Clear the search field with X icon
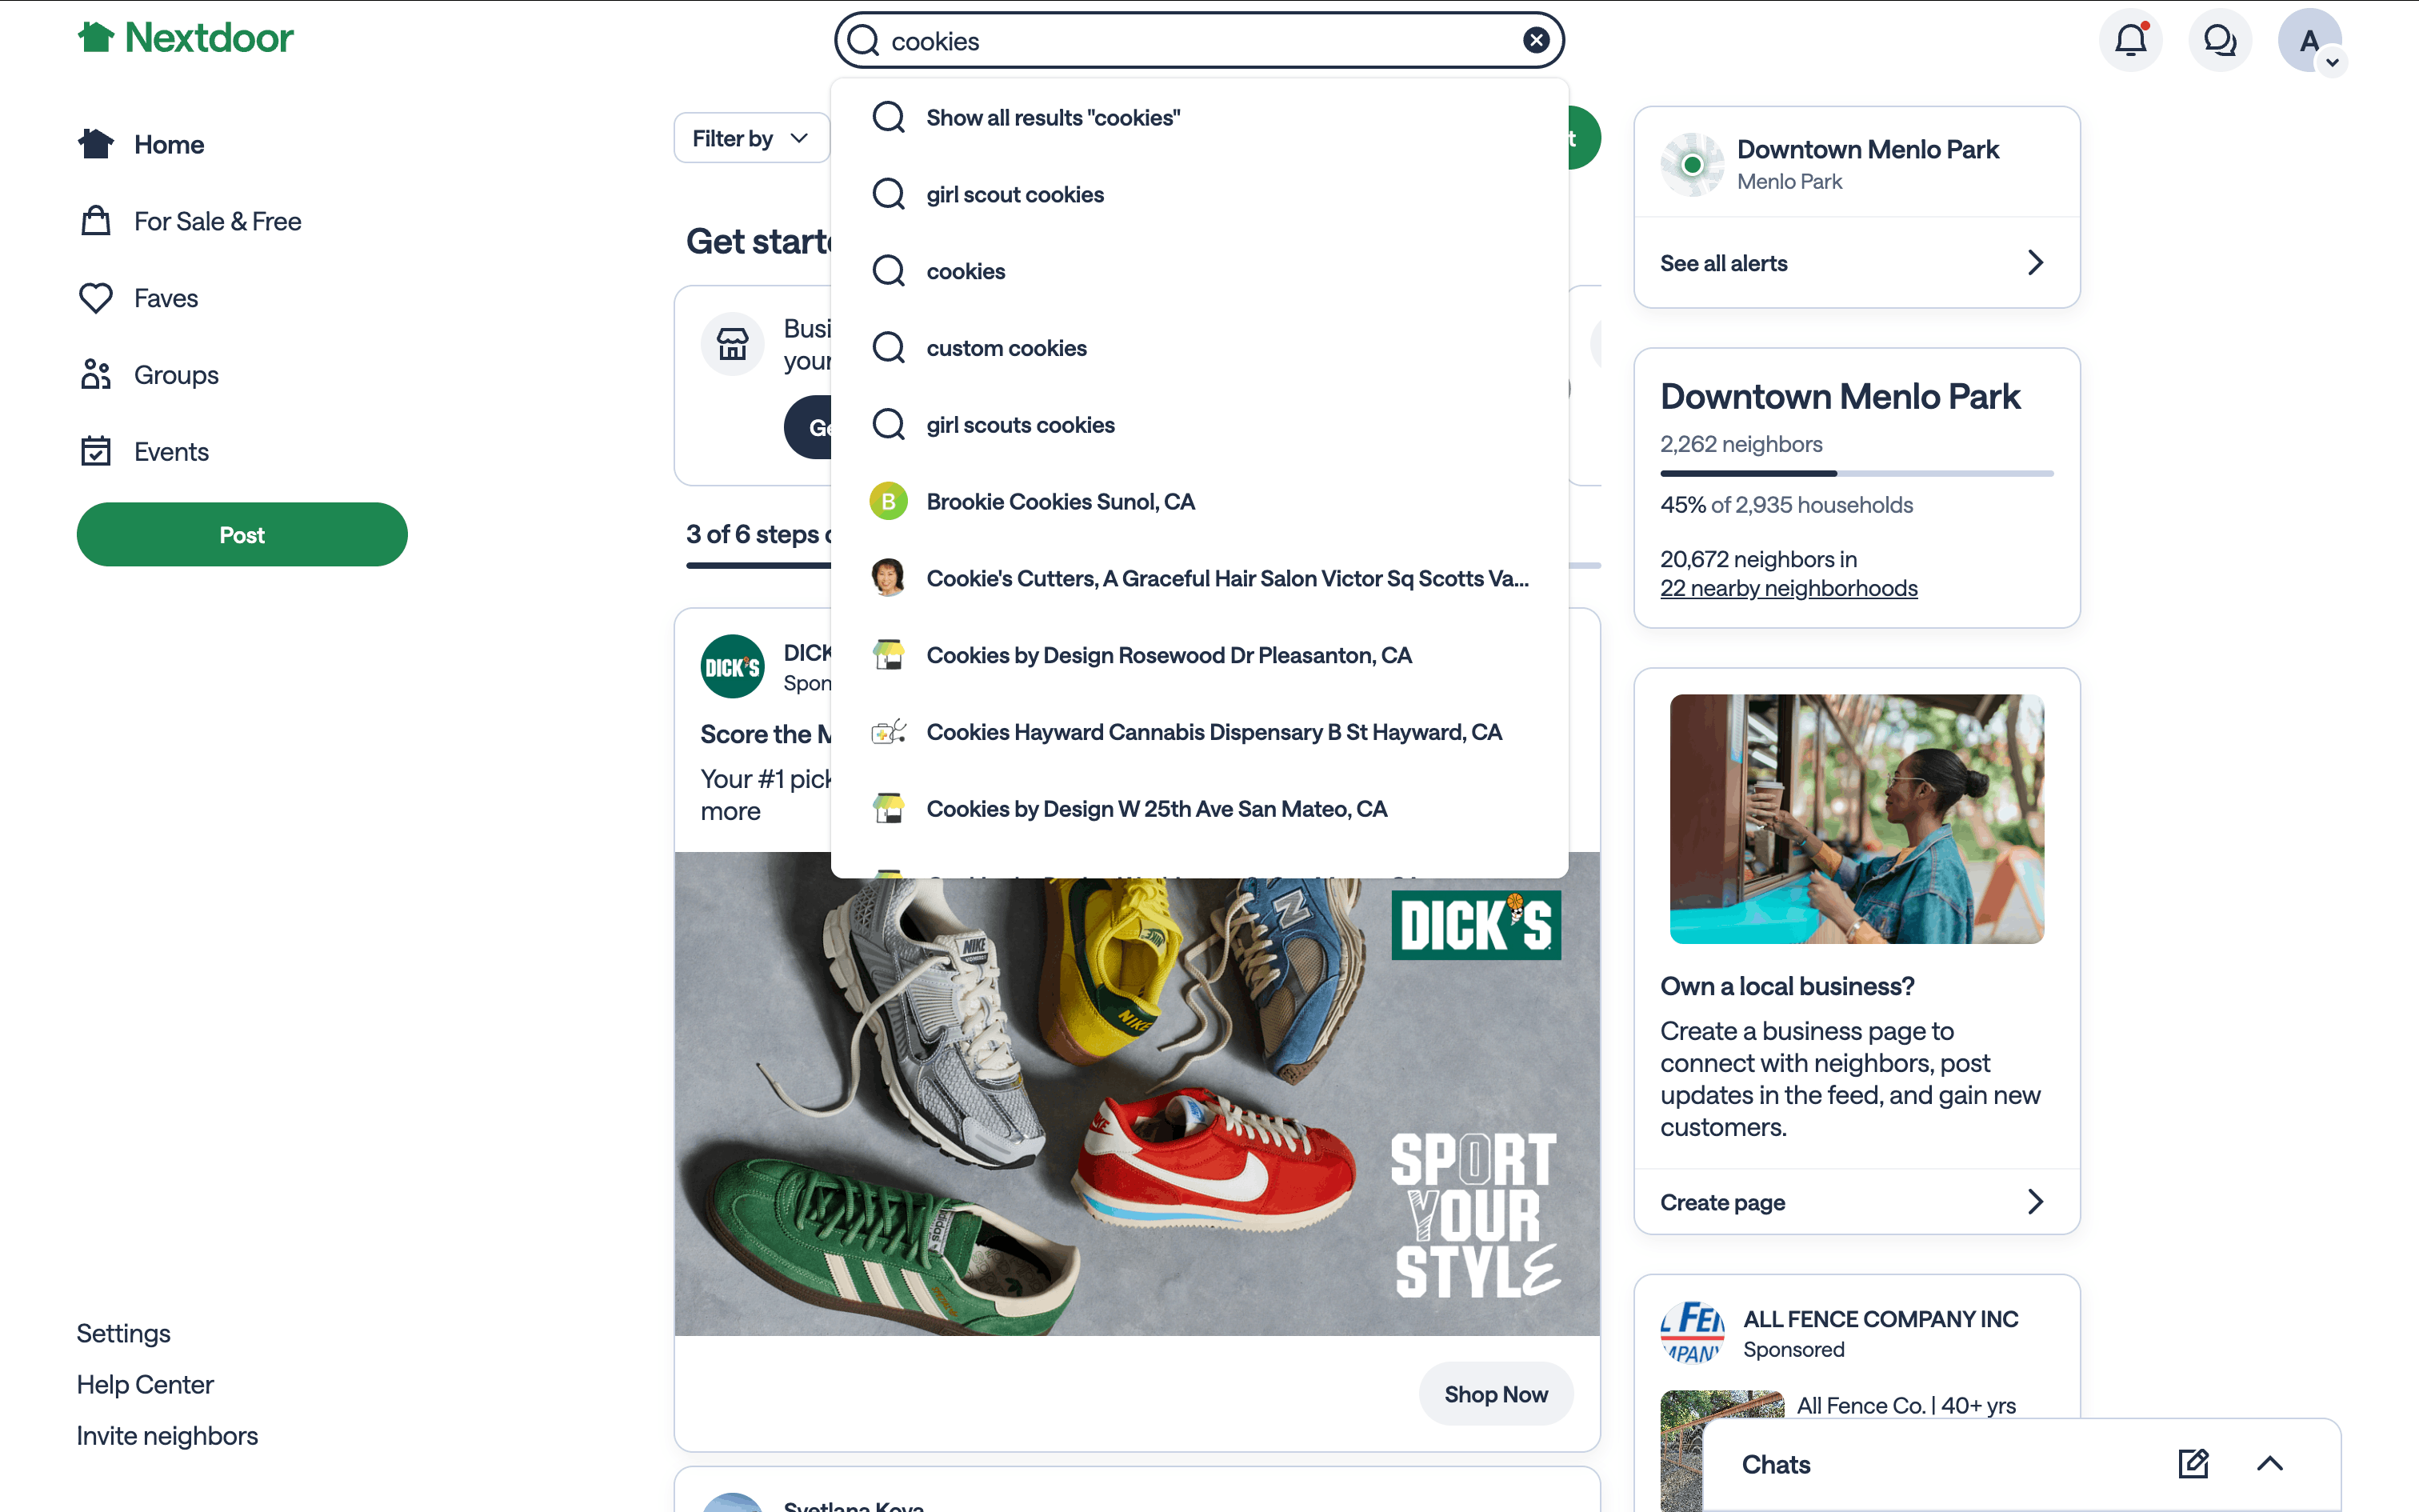This screenshot has height=1512, width=2419. (1535, 40)
